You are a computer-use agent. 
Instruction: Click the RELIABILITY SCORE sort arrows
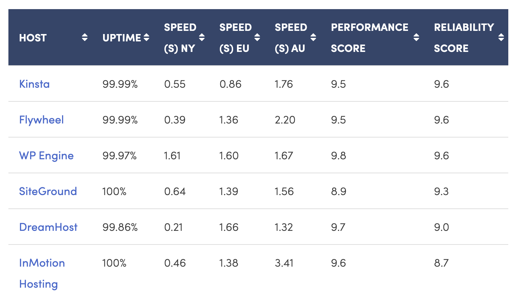502,38
